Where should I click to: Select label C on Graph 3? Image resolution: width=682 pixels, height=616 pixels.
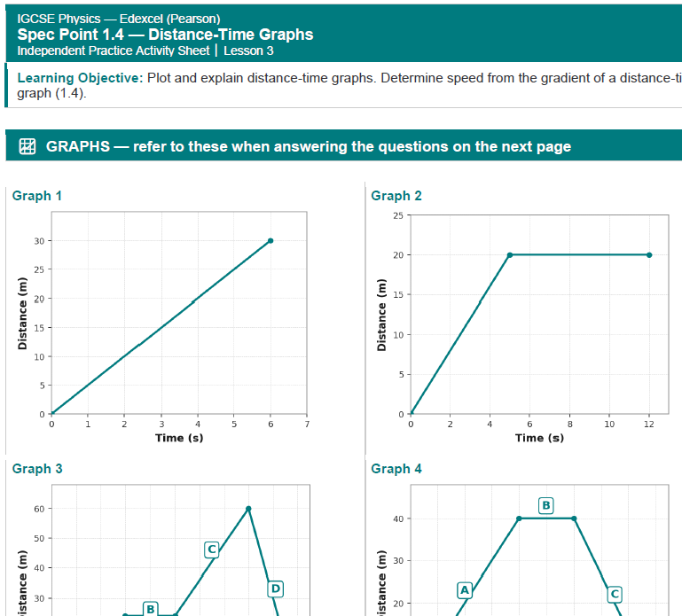pos(211,550)
